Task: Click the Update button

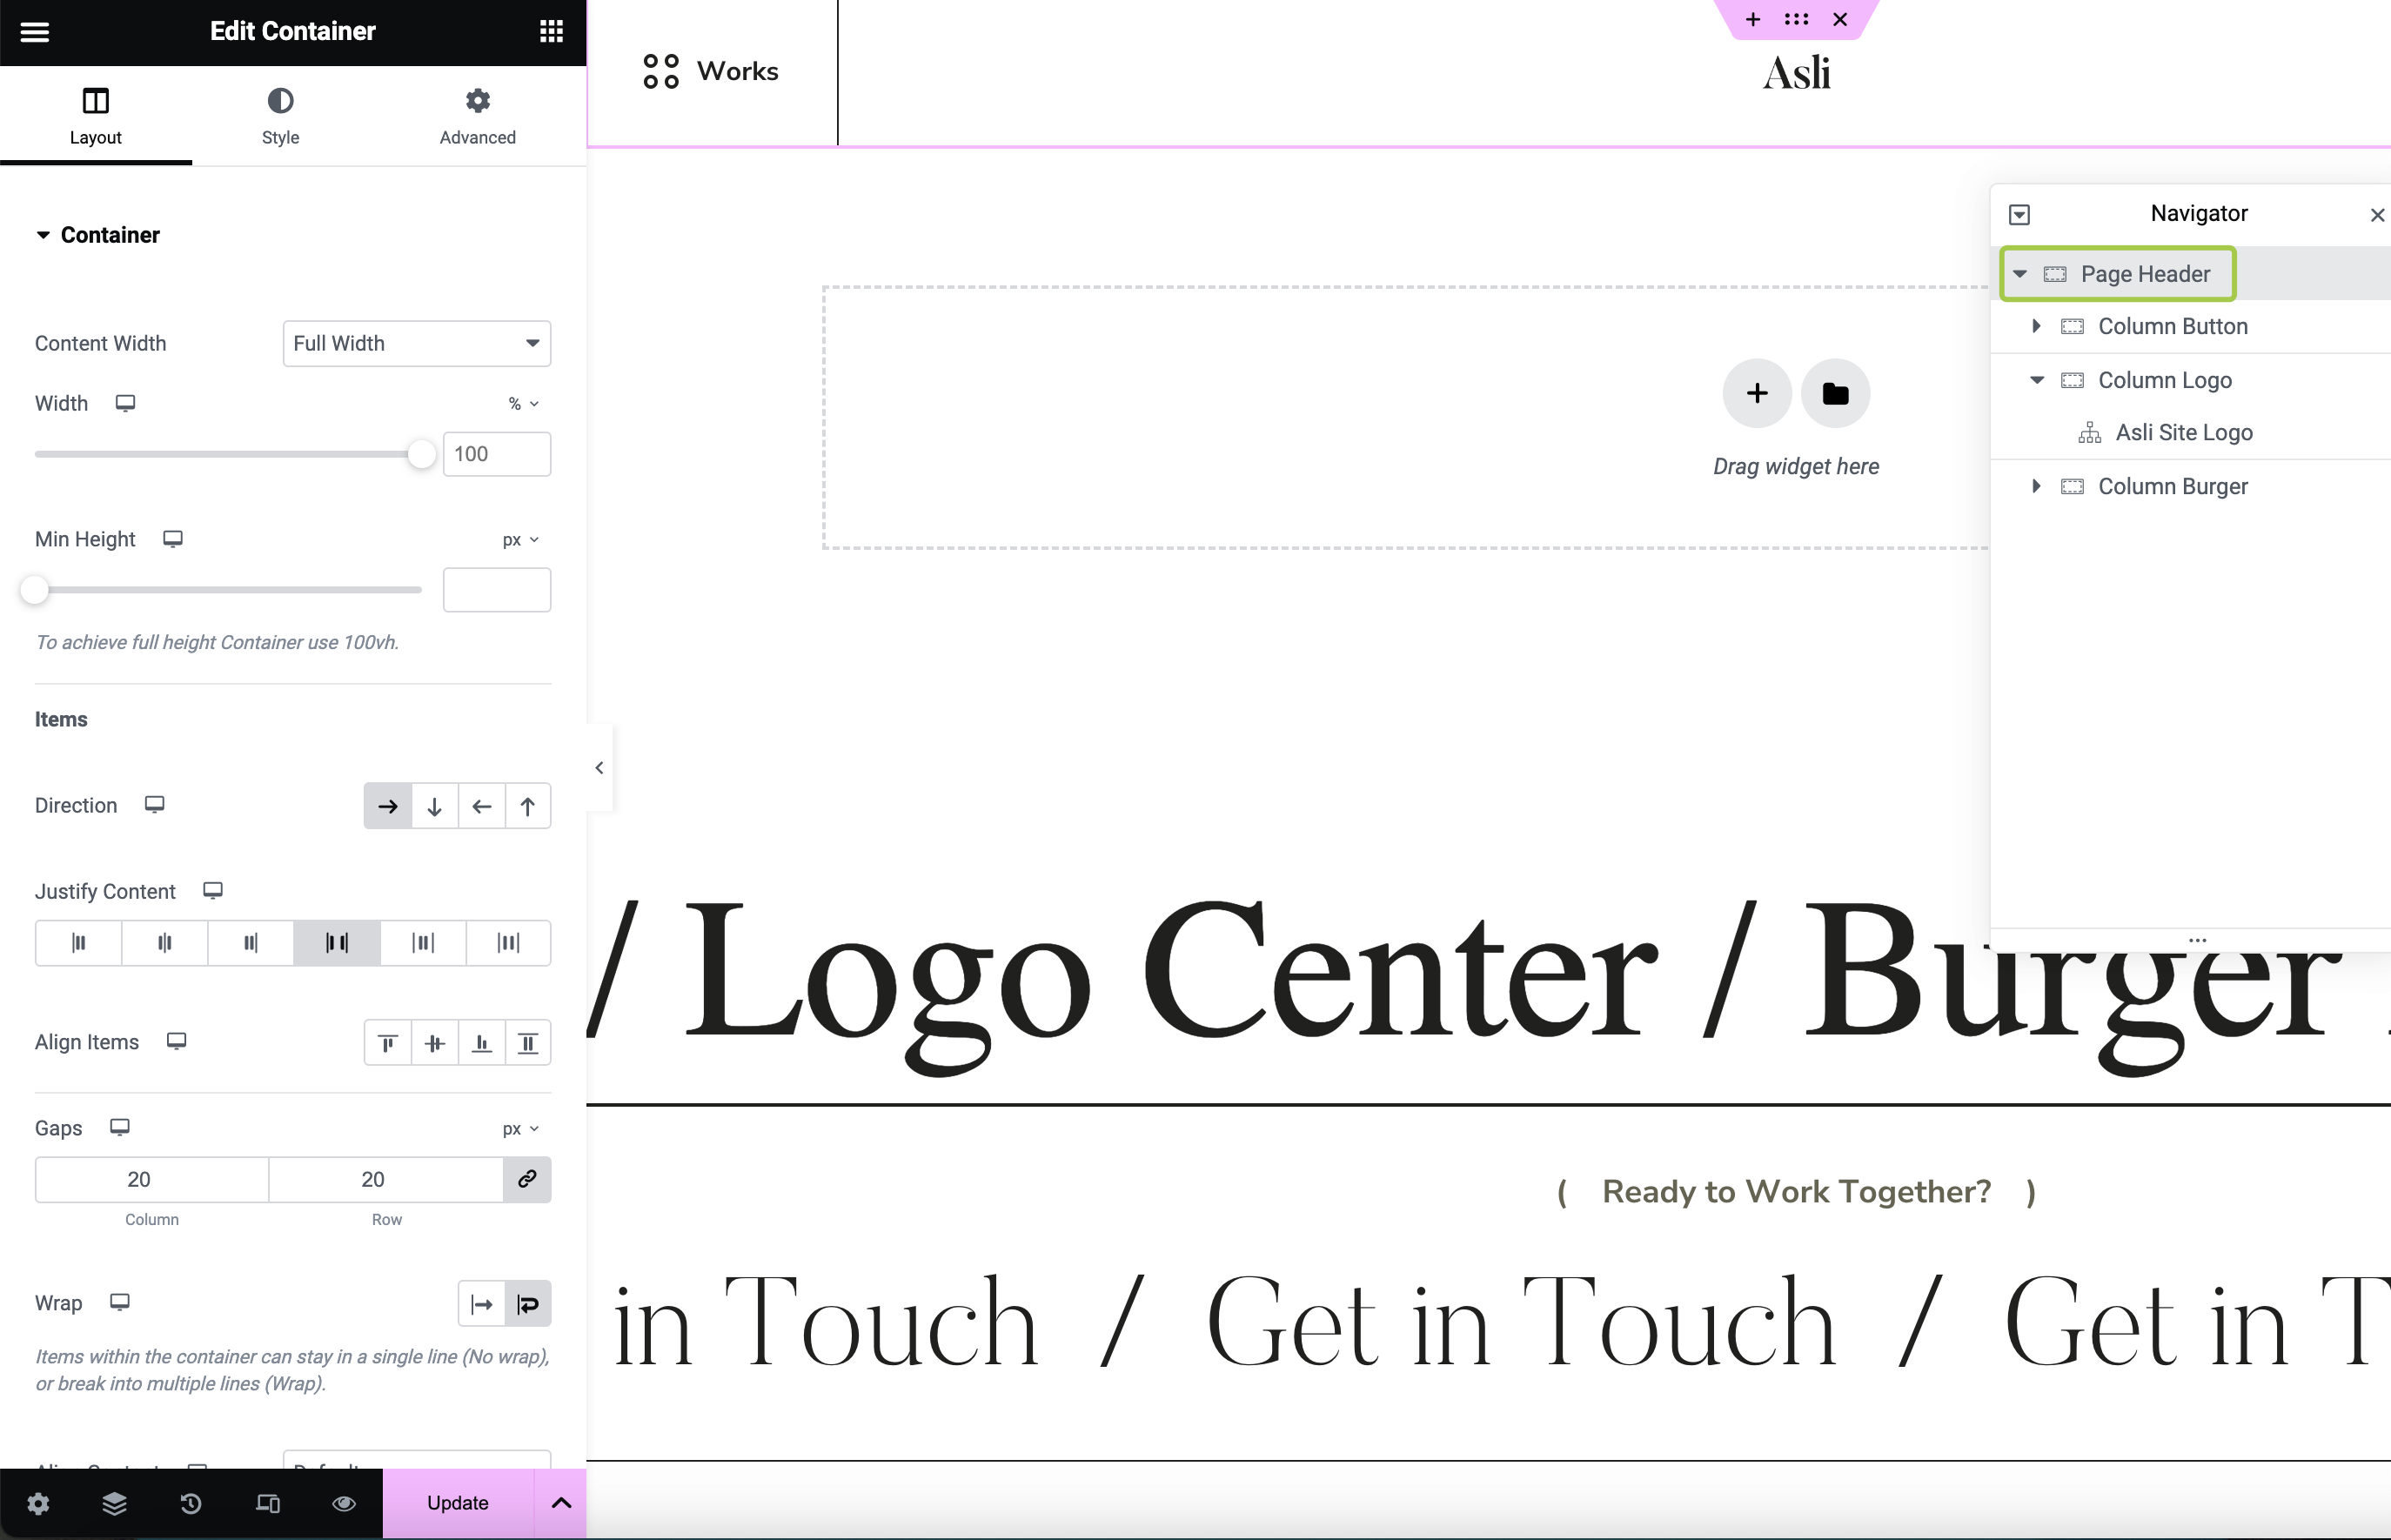Action: [457, 1503]
